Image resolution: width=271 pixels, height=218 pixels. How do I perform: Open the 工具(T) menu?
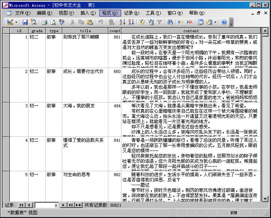153,13
